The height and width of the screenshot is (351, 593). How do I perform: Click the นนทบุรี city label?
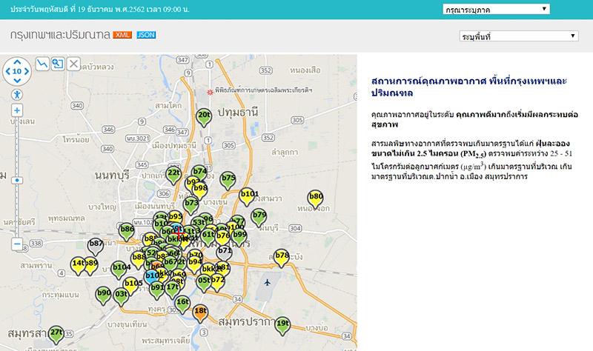113,175
